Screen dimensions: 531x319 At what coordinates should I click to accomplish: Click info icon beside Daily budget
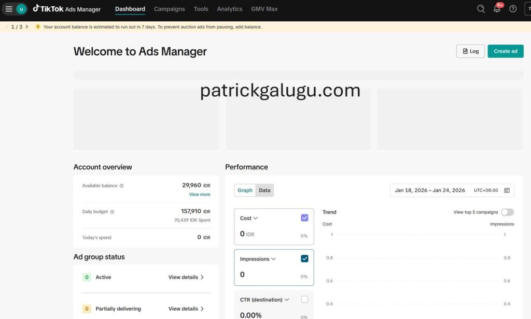pos(112,212)
